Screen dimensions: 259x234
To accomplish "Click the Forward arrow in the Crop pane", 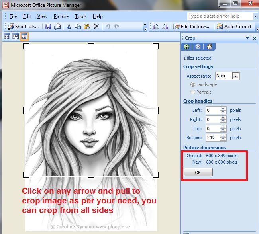I will click(198, 47).
